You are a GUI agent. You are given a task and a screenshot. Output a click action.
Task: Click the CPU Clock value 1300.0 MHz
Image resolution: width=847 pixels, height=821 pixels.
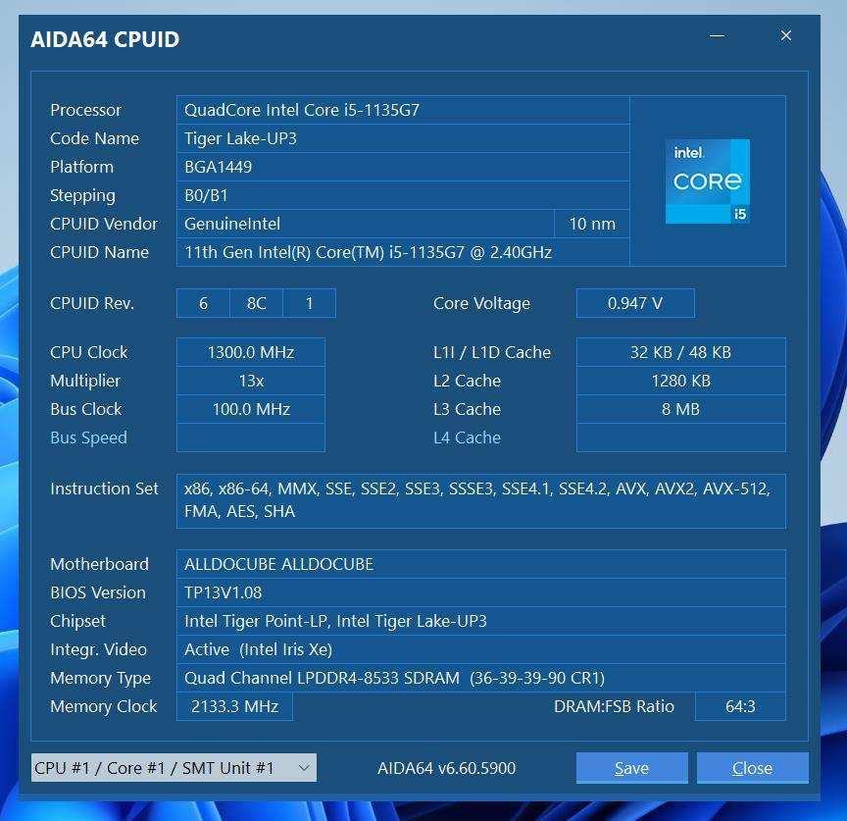pos(250,352)
